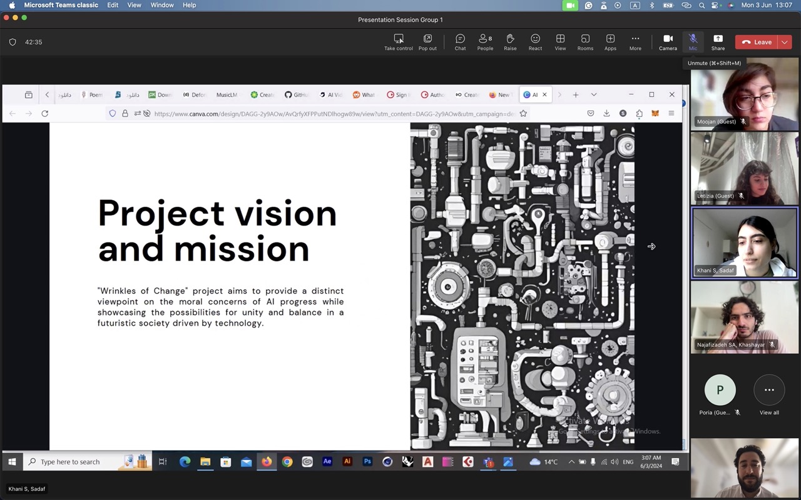The image size is (801, 500).
Task: Switch to the MusicLM browser tab
Action: (227, 95)
